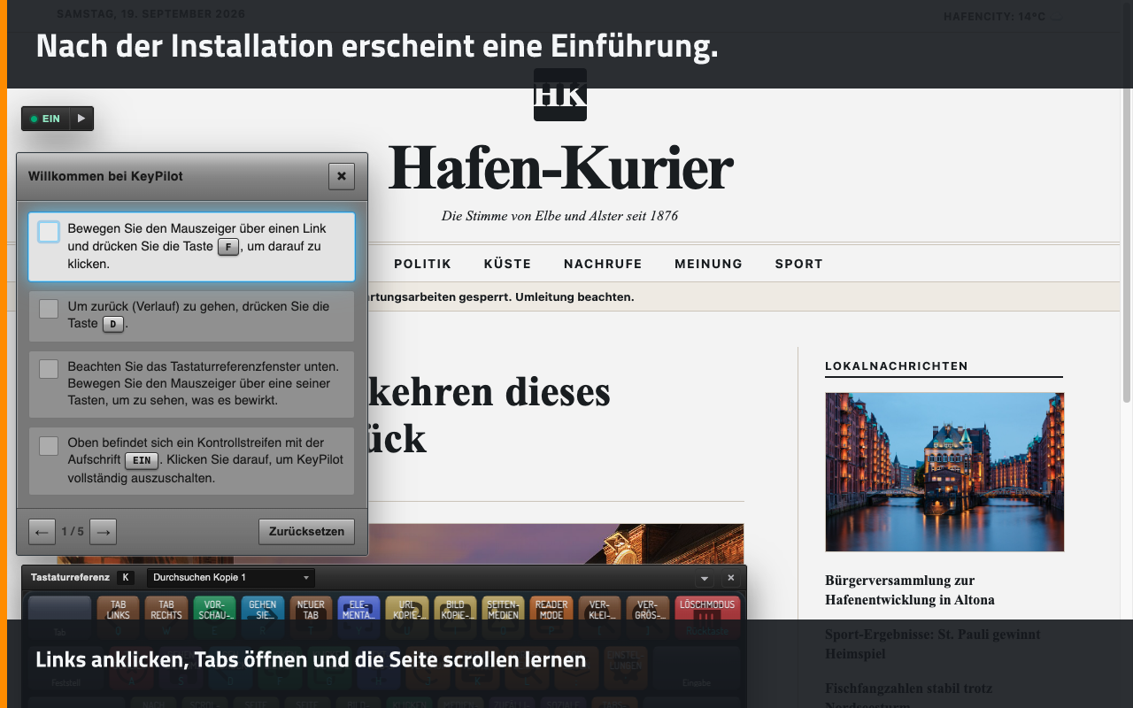This screenshot has height=708, width=1133.
Task: Click the Hafen-Kurier masthead title
Action: pyautogui.click(x=560, y=168)
